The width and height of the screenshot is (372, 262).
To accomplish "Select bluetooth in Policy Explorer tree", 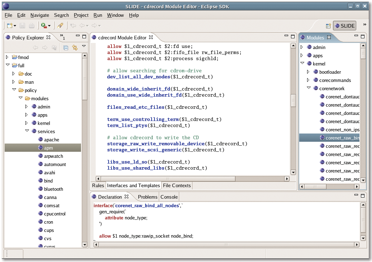I will pyautogui.click(x=53, y=189).
